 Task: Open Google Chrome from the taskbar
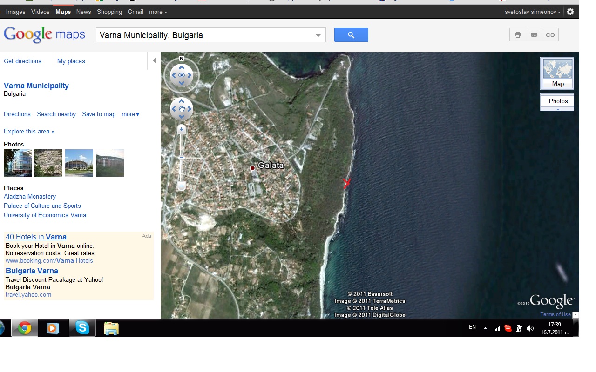click(25, 328)
